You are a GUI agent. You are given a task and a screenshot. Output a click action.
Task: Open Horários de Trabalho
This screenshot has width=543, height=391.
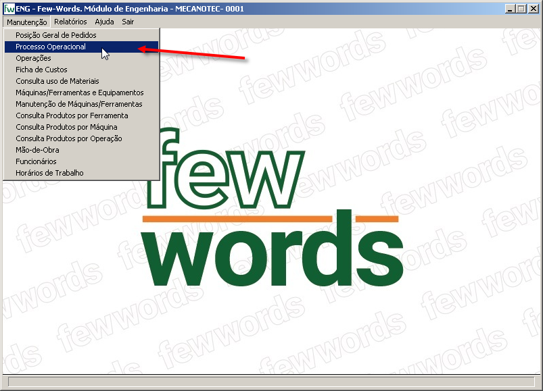(x=81, y=172)
